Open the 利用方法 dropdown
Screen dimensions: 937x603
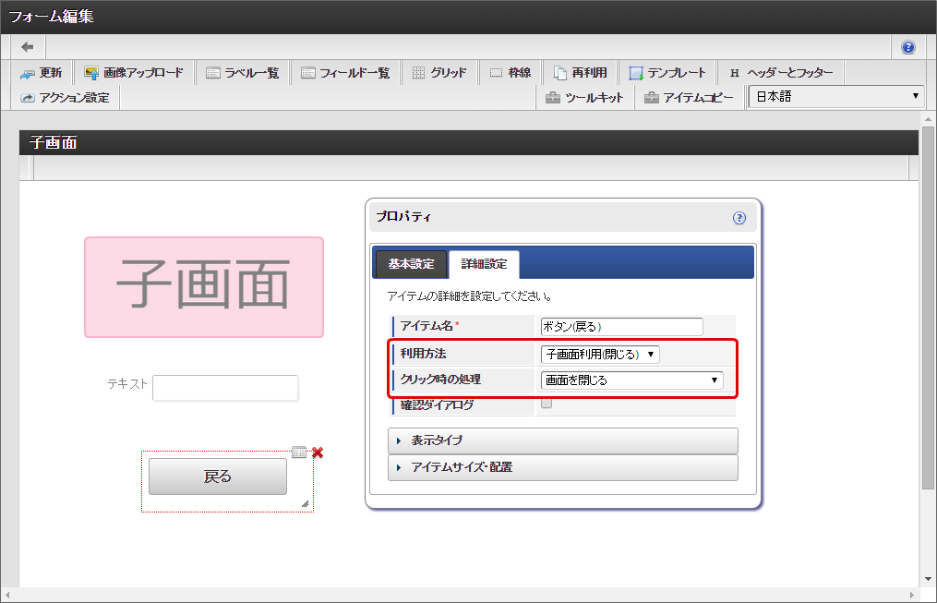[600, 355]
